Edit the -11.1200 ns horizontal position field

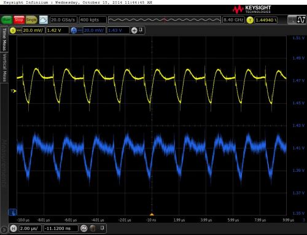pyautogui.click(x=61, y=228)
